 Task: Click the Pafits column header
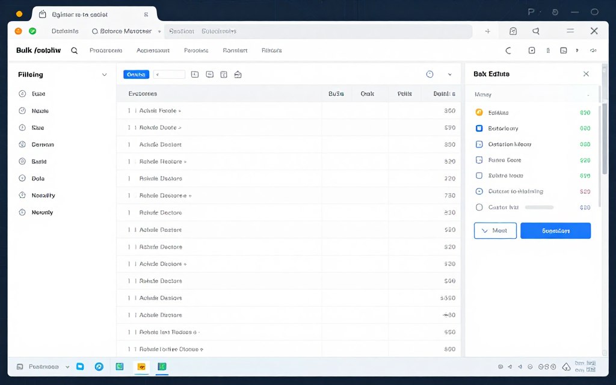coord(405,94)
